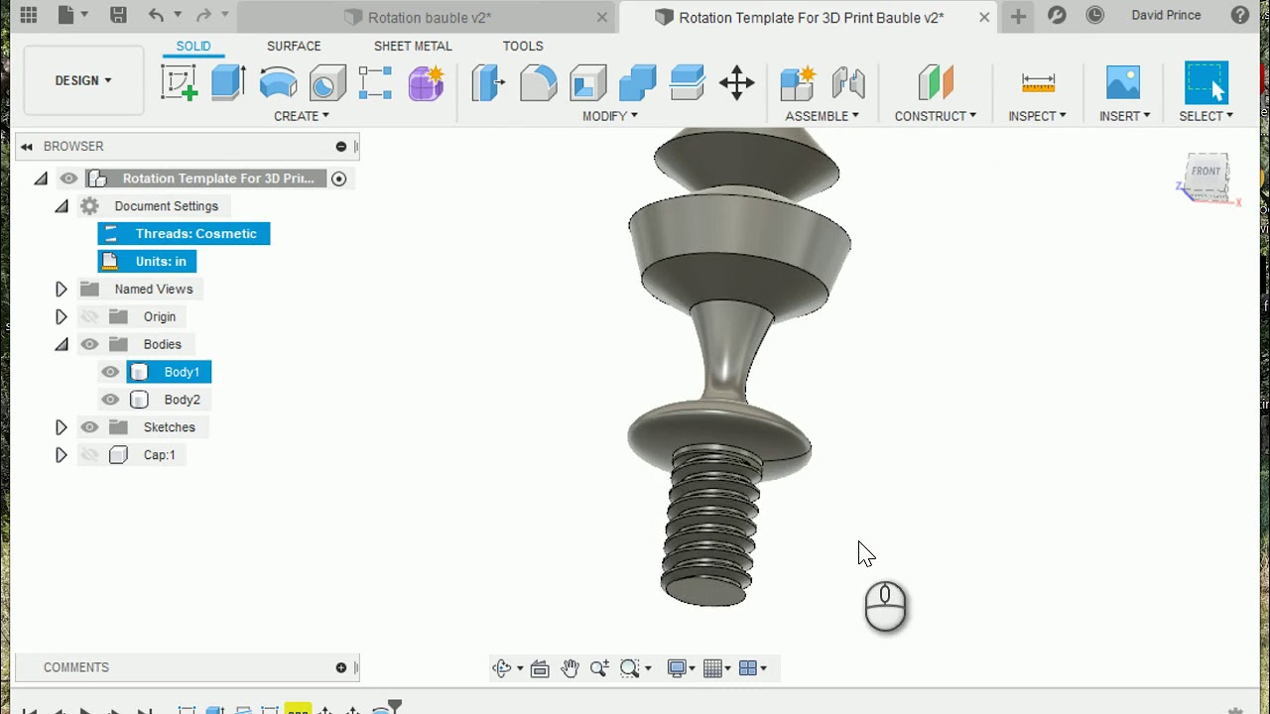Screen dimensions: 1270x714
Task: Select the Press Pull tool
Action: pos(488,82)
